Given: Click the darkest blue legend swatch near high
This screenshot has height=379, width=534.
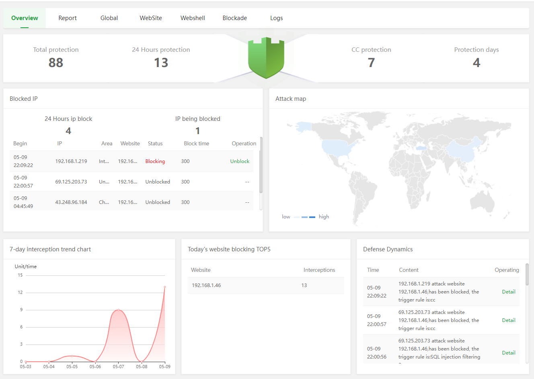Looking at the screenshot, I should click(312, 217).
